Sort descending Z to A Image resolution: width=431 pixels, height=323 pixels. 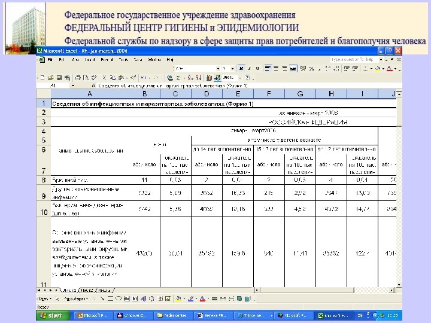(x=199, y=78)
